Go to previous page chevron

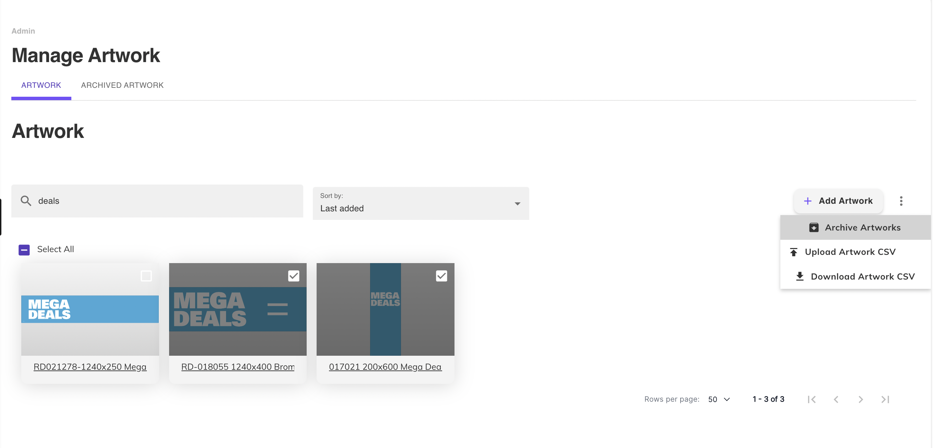pyautogui.click(x=836, y=399)
